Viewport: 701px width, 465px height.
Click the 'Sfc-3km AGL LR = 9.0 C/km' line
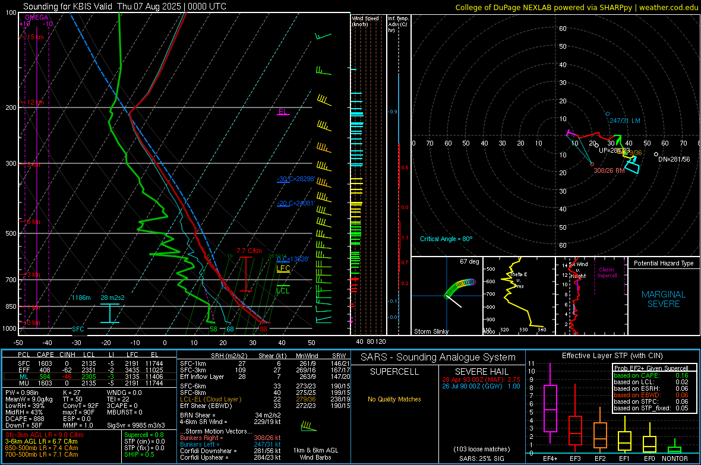[45, 435]
